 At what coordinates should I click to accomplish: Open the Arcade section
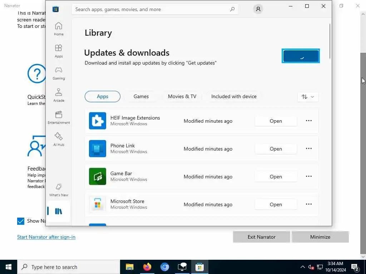[59, 95]
